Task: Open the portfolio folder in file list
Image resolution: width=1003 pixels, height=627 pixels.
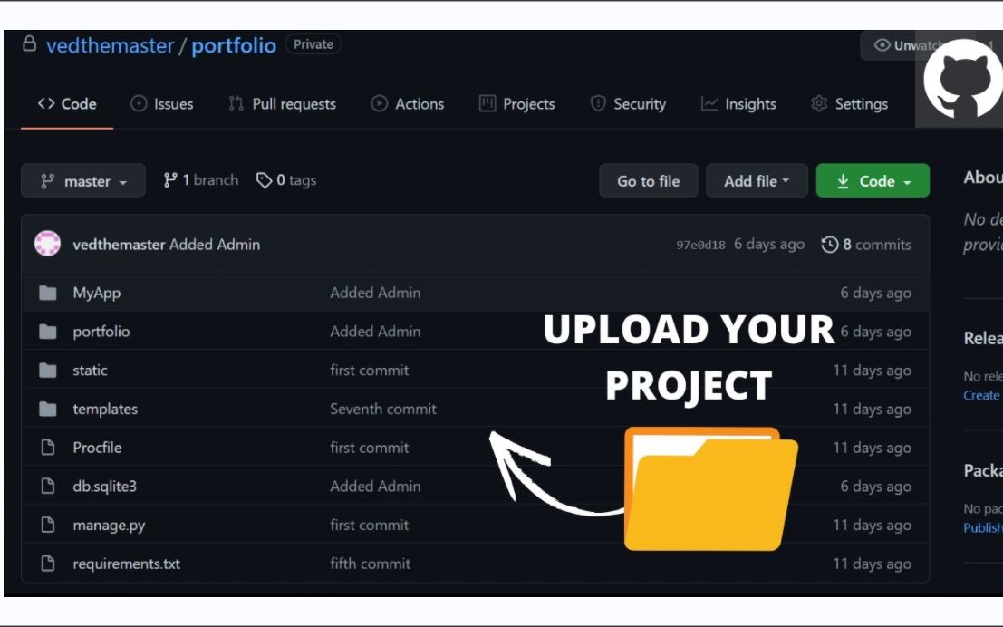Action: click(x=101, y=332)
